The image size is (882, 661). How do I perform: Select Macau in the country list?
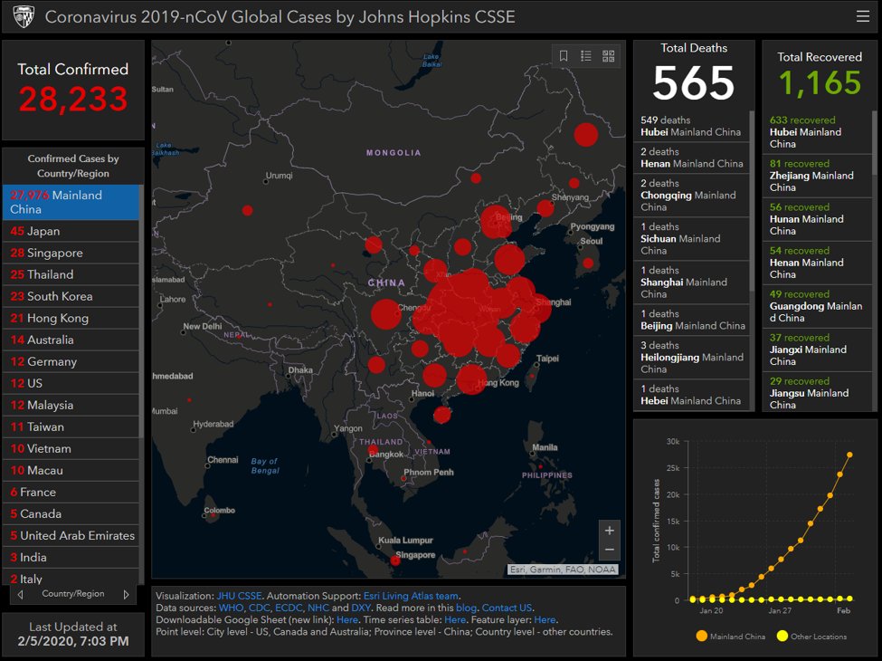(71, 470)
